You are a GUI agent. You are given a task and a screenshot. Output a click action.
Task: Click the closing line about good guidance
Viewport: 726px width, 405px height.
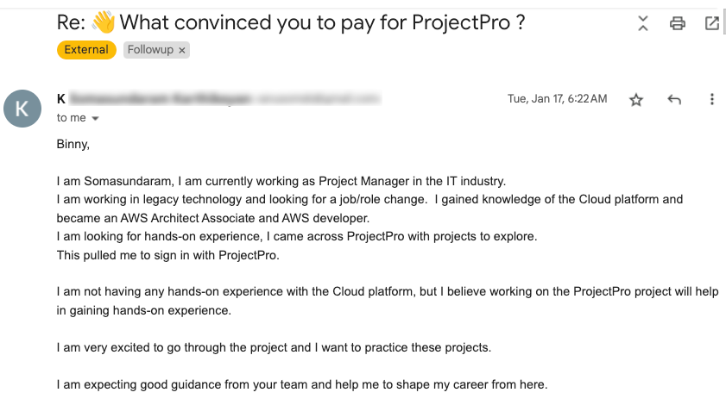(302, 384)
